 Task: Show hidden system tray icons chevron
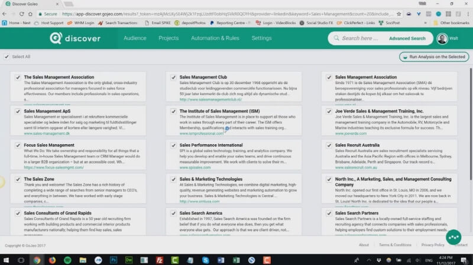pos(368,260)
